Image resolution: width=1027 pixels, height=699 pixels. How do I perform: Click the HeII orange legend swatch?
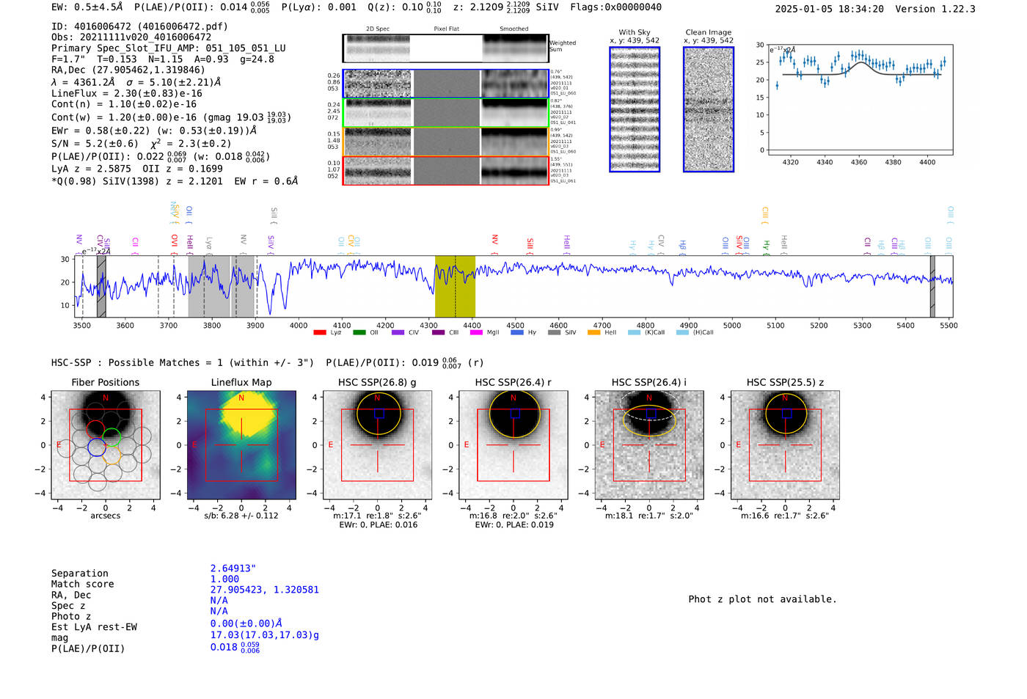pyautogui.click(x=594, y=333)
